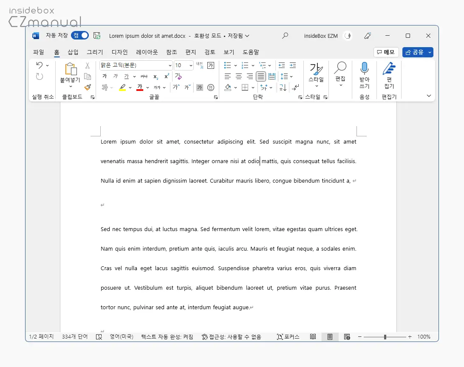The width and height of the screenshot is (464, 367).
Task: Toggle the AutoSave switch
Action: (80, 36)
